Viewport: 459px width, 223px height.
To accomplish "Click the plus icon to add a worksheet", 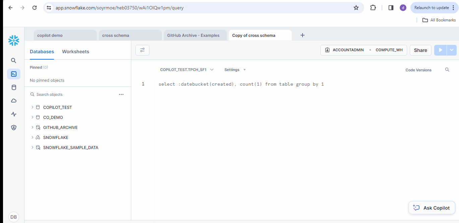I will (x=303, y=35).
